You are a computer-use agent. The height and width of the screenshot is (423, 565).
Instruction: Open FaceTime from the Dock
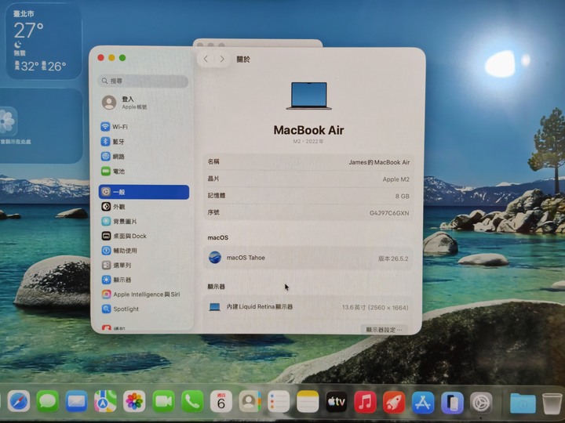click(x=163, y=401)
